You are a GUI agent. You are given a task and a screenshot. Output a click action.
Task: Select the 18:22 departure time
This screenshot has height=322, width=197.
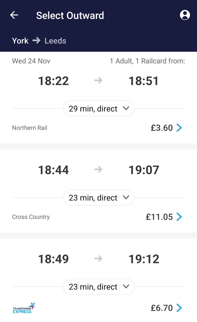click(x=53, y=81)
